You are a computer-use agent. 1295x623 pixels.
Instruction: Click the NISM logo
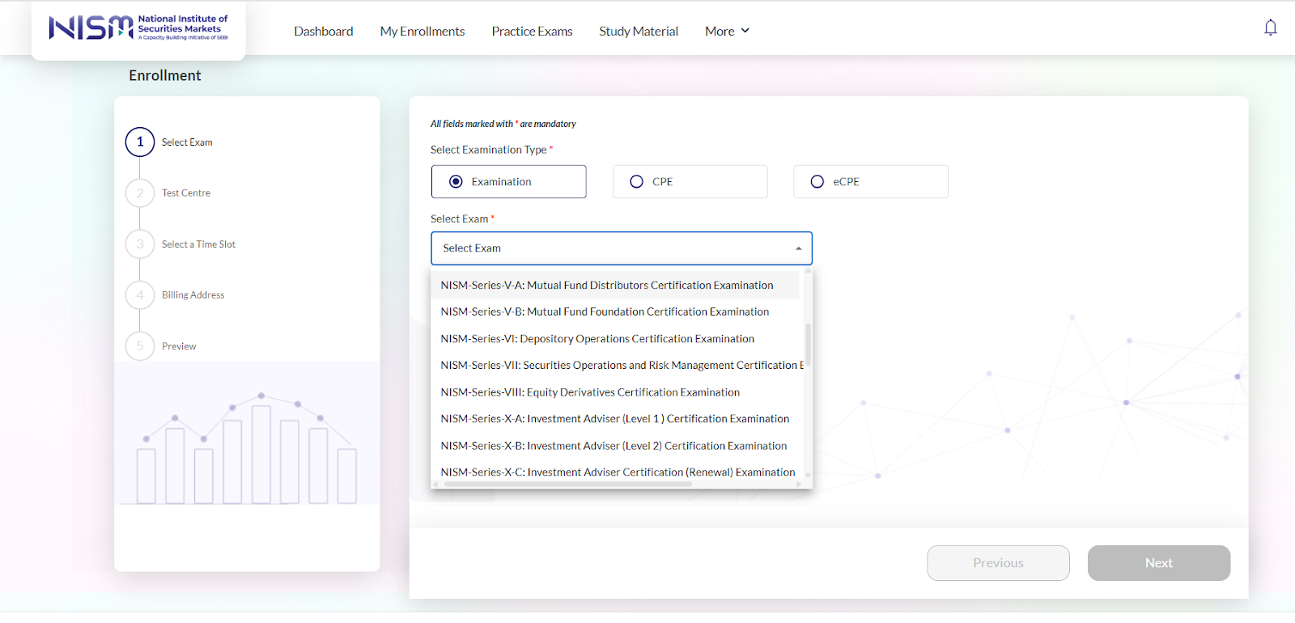pyautogui.click(x=138, y=28)
